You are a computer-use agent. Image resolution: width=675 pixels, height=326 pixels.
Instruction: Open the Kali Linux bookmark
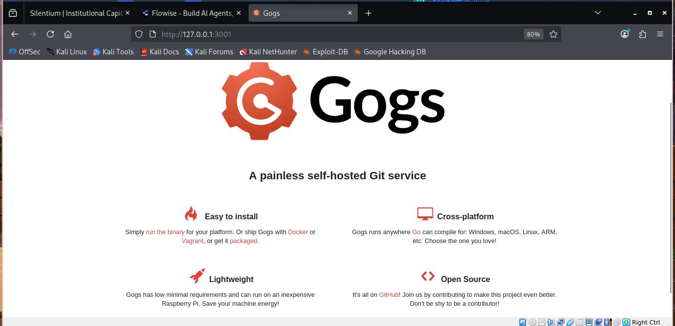point(67,52)
